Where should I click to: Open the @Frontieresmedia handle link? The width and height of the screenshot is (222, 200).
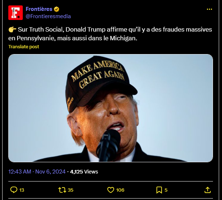point(48,16)
